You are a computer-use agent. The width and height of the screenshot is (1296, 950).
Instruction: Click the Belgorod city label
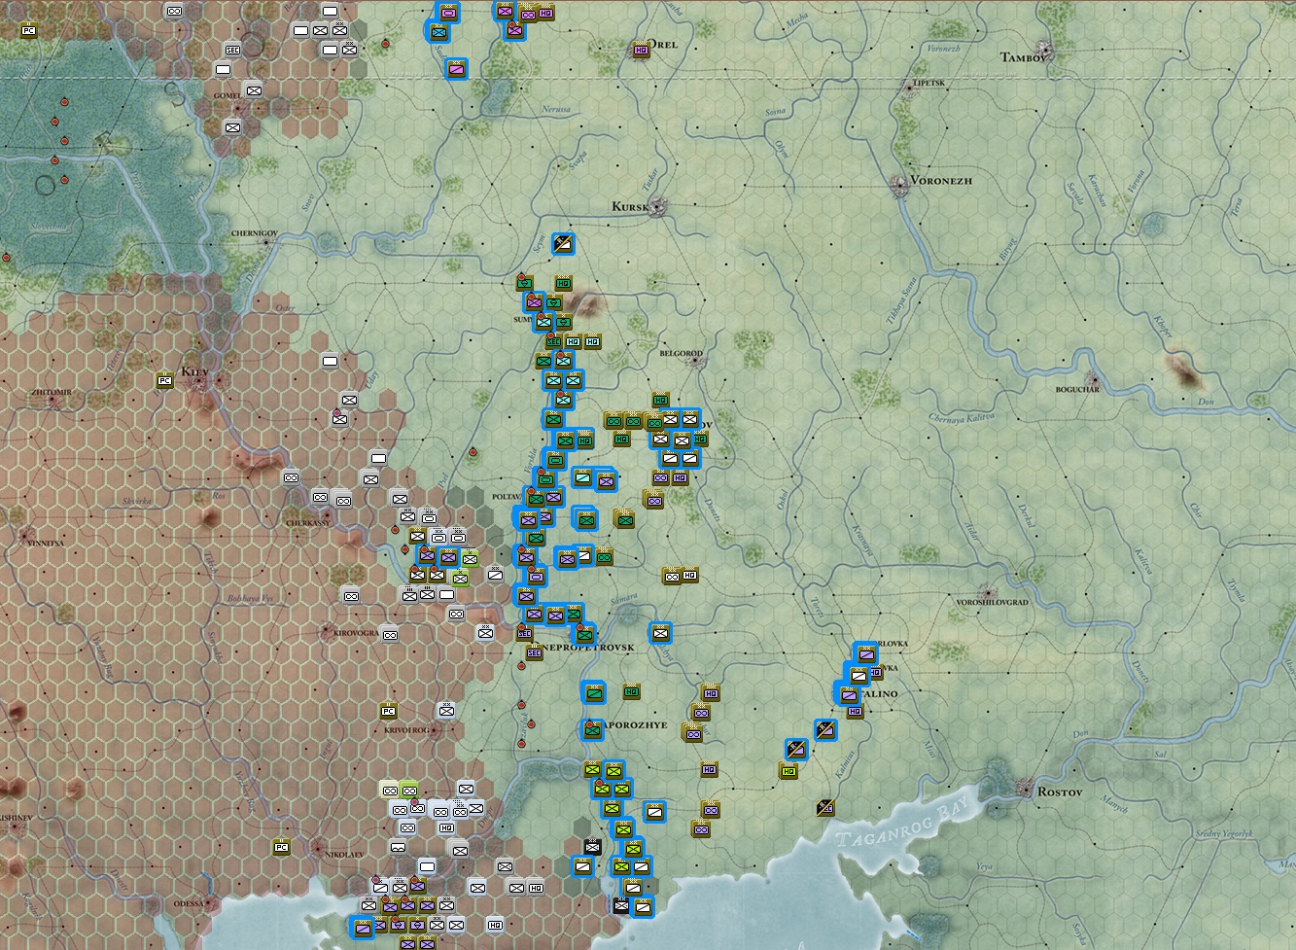681,354
